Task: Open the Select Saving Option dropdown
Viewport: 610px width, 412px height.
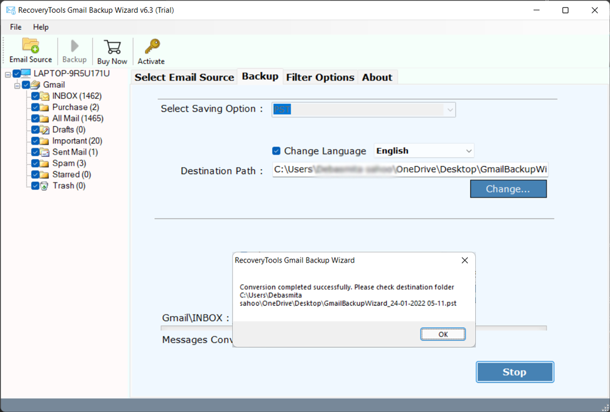Action: tap(364, 110)
